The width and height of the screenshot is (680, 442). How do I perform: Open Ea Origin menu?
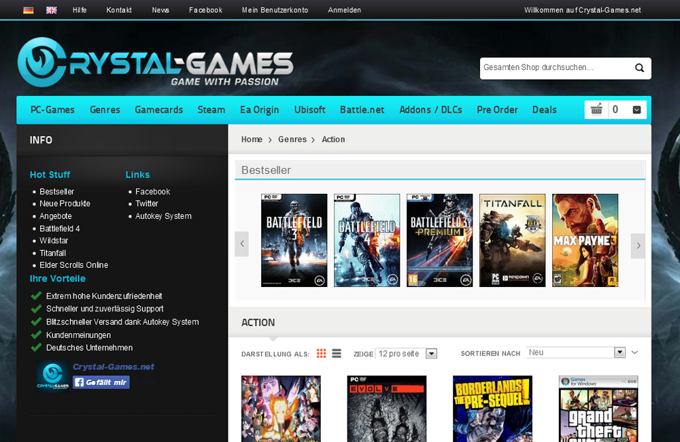coord(259,109)
